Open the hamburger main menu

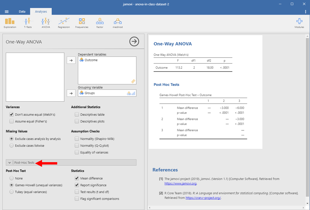pyautogui.click(x=7, y=12)
